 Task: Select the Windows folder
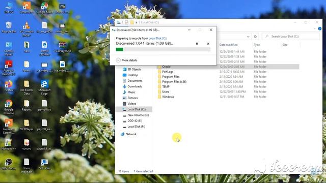pyautogui.click(x=168, y=97)
